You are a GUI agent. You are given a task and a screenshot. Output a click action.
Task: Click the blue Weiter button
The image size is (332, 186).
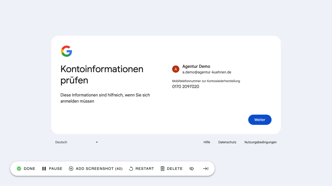click(260, 120)
